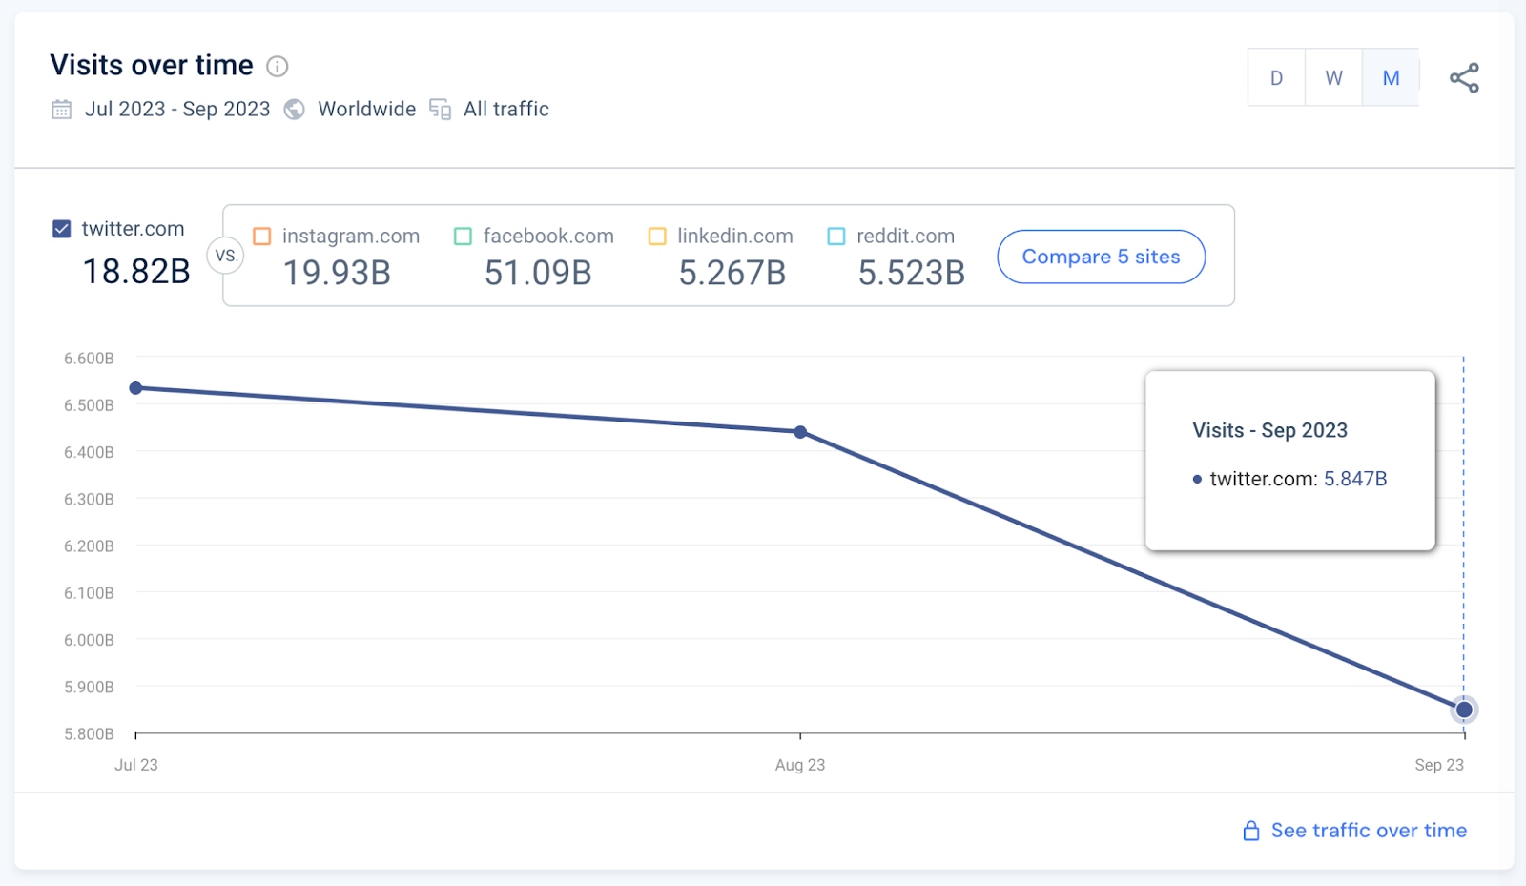
Task: Click the share icon
Action: 1464,78
